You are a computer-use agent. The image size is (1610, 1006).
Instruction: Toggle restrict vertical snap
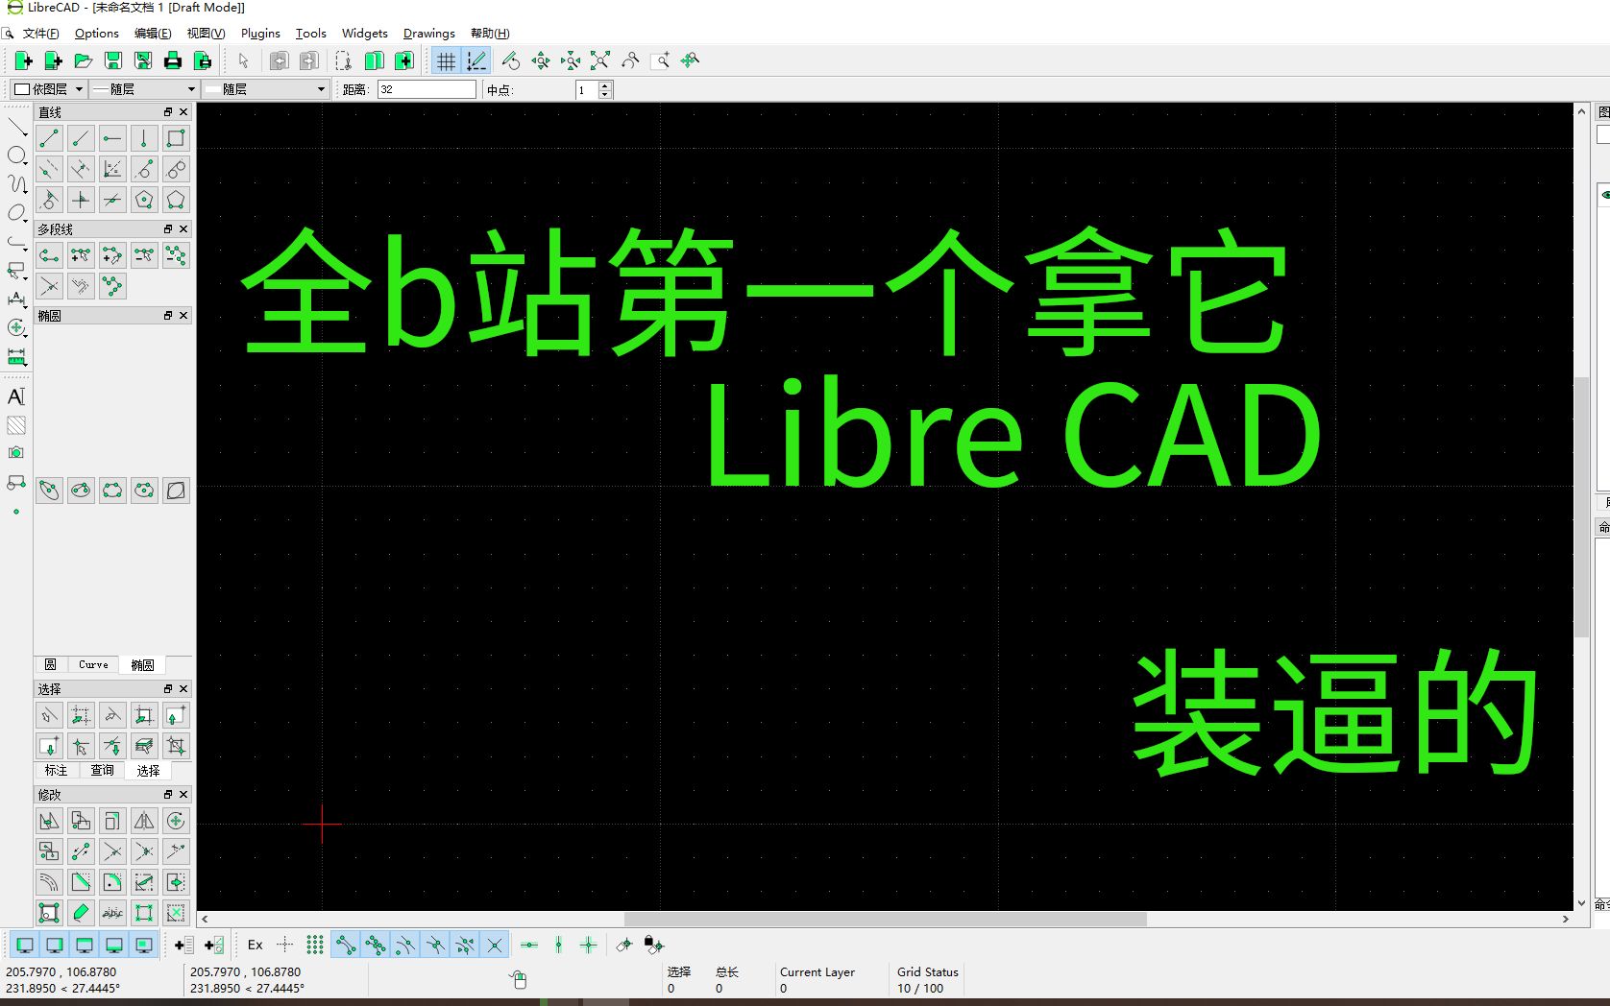coord(559,946)
